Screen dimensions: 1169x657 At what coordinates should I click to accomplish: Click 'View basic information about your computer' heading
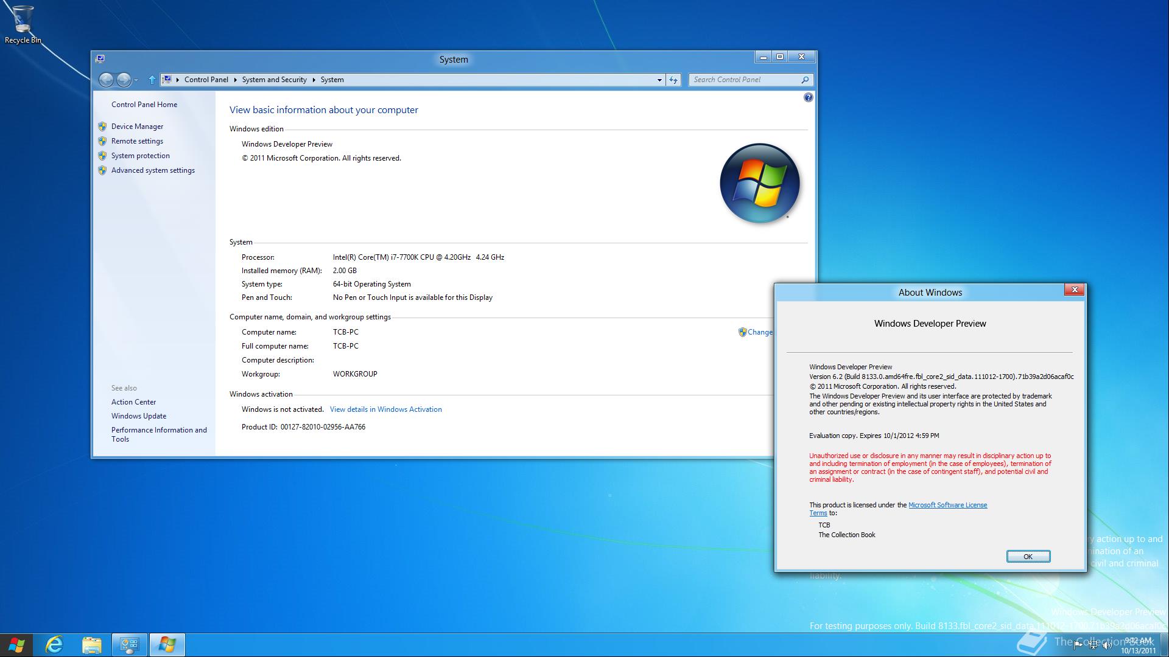tap(323, 110)
